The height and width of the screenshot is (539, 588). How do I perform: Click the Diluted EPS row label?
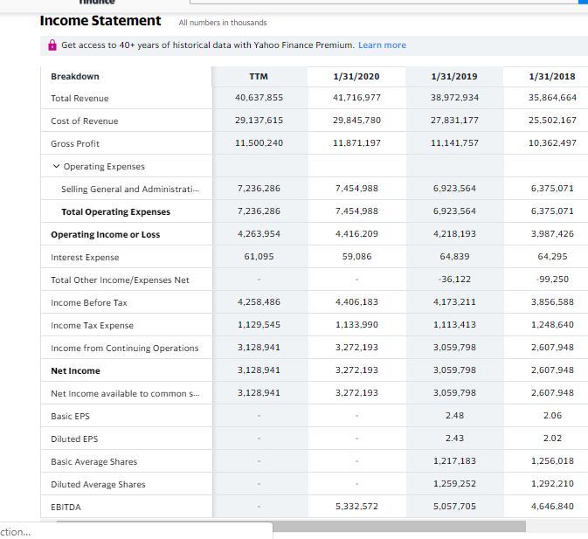[74, 439]
